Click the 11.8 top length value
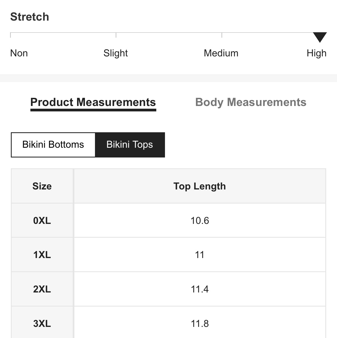 pyautogui.click(x=200, y=323)
